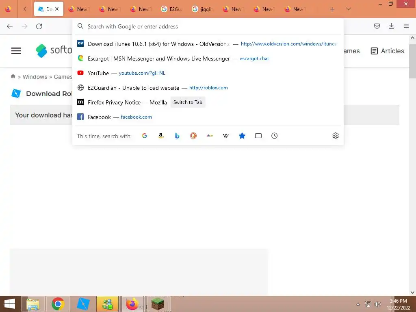Open the Windows breadcrumb link
This screenshot has height=312, width=416.
pos(35,77)
